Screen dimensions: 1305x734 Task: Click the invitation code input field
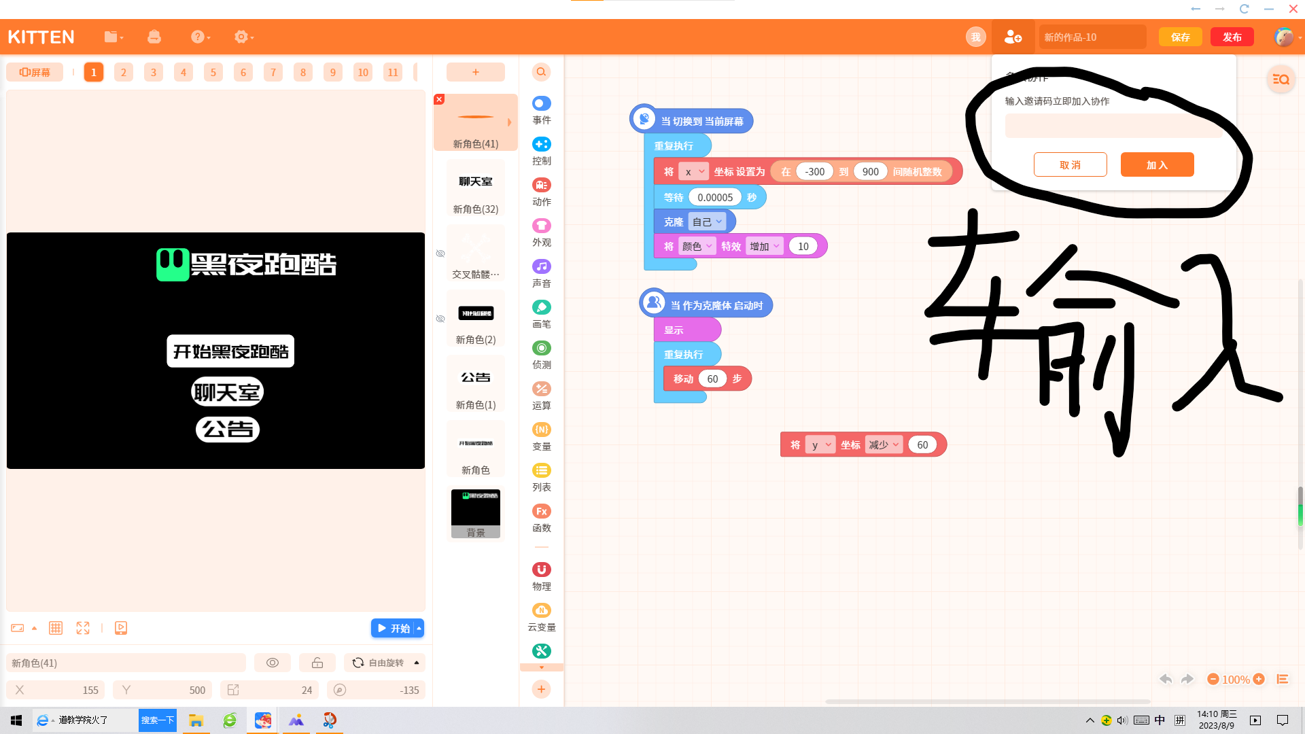click(1114, 126)
